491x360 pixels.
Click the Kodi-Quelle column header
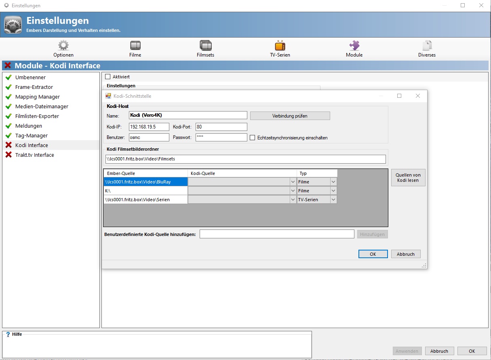(x=242, y=173)
